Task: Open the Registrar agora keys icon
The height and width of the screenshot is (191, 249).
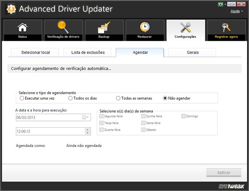Action: (226, 28)
